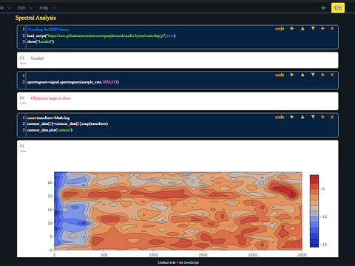
Task: Click the contour plot heatmap
Action: tap(178, 211)
